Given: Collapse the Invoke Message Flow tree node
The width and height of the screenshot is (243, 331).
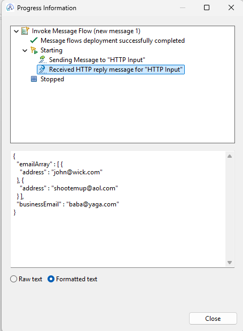Looking at the screenshot, I should coord(16,32).
